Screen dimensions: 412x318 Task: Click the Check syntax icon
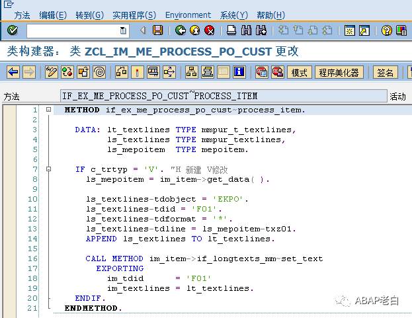[x=83, y=72]
